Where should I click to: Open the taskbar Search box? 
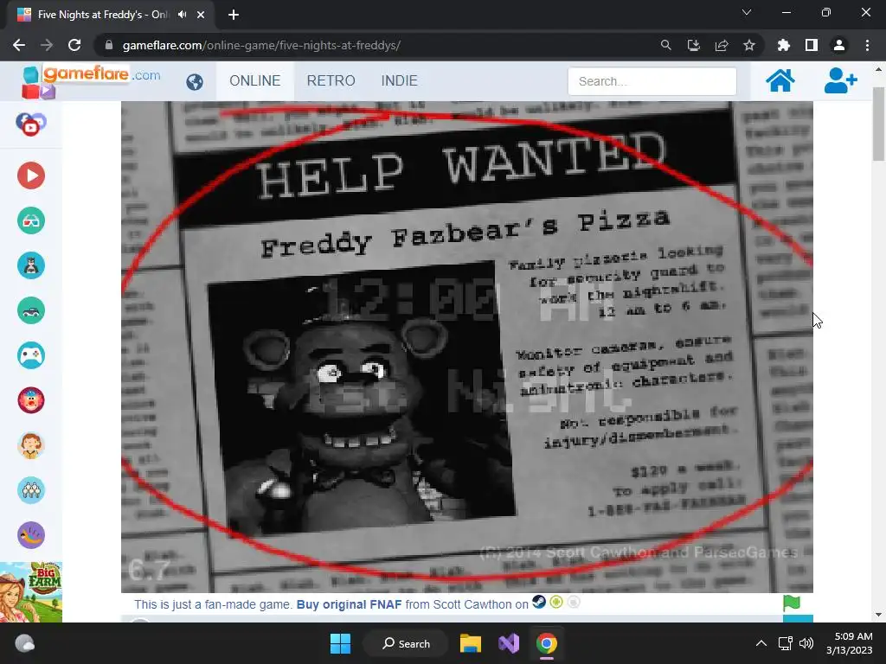coord(407,643)
